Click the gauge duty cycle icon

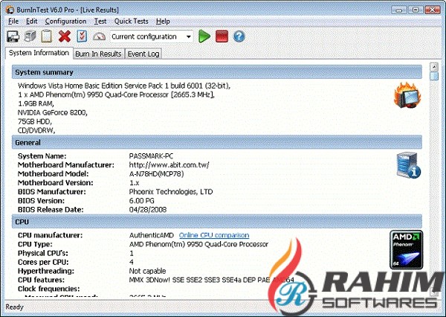[100, 36]
